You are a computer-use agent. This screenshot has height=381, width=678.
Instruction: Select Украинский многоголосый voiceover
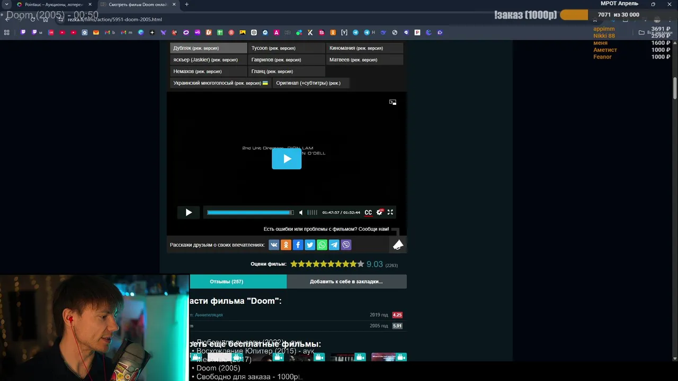click(x=220, y=83)
